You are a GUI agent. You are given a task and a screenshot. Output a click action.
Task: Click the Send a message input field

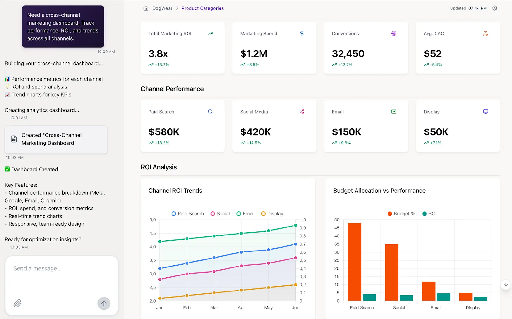click(x=51, y=268)
